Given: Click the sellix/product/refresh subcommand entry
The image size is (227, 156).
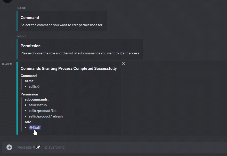Looking at the screenshot, I should tap(46, 116).
